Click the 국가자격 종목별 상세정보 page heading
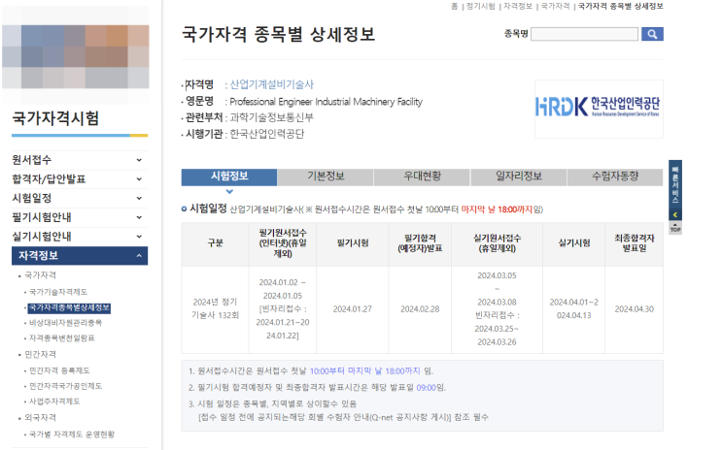Screen dimensions: 722x450 pyautogui.click(x=279, y=35)
